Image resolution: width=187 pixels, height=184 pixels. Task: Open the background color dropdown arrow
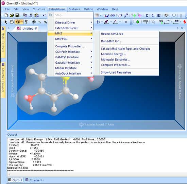tap(101, 15)
